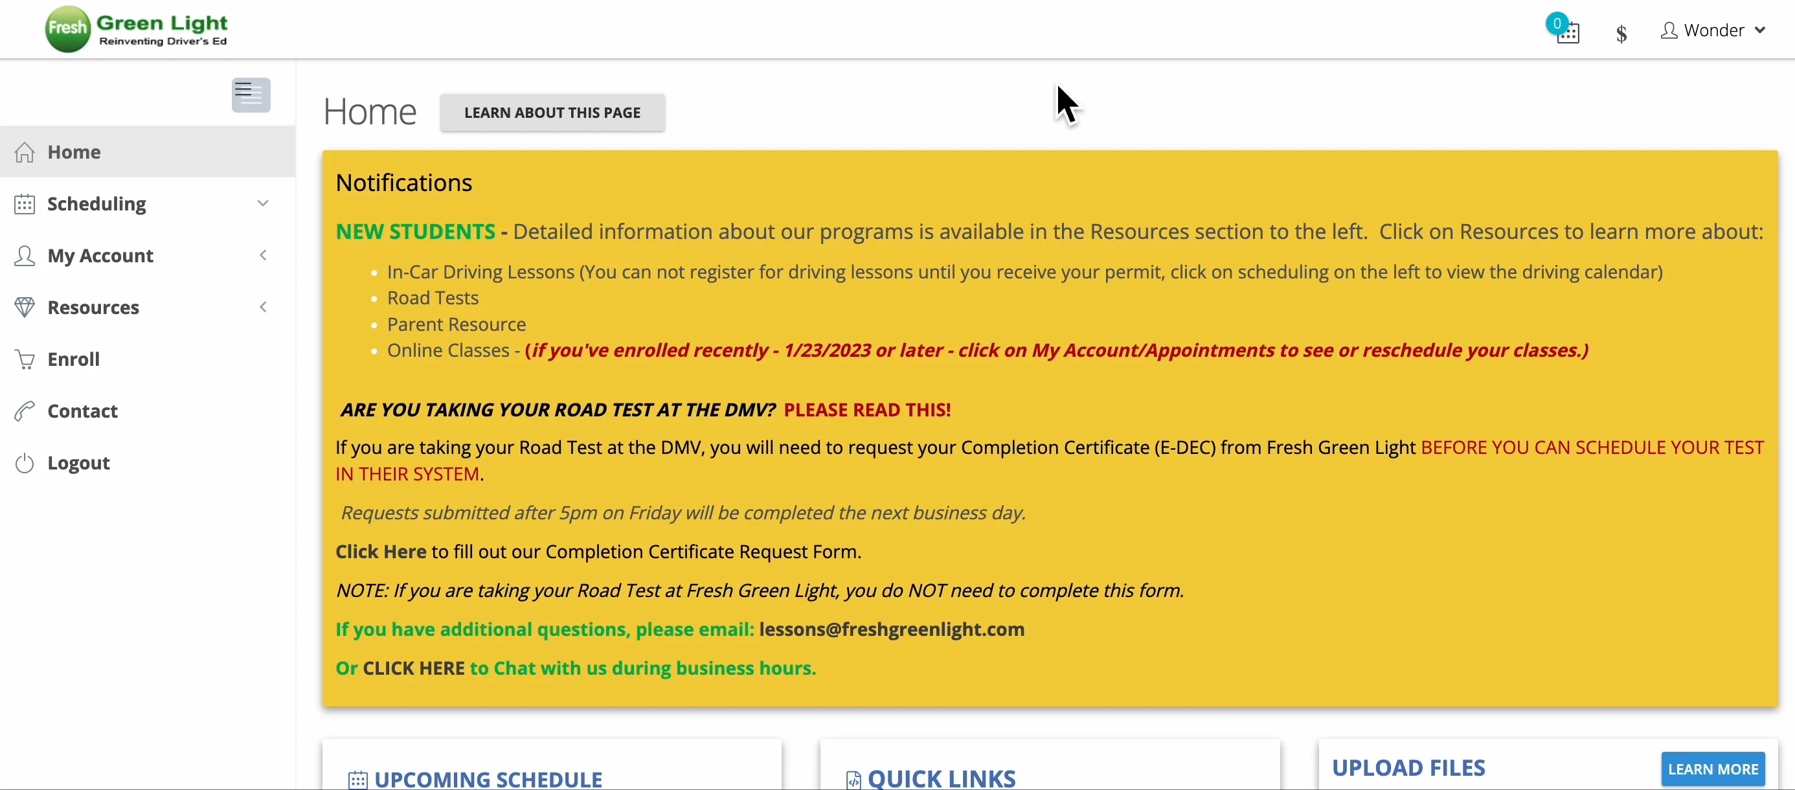1795x790 pixels.
Task: Click the red italic enrolled recently notice
Action: point(1056,350)
